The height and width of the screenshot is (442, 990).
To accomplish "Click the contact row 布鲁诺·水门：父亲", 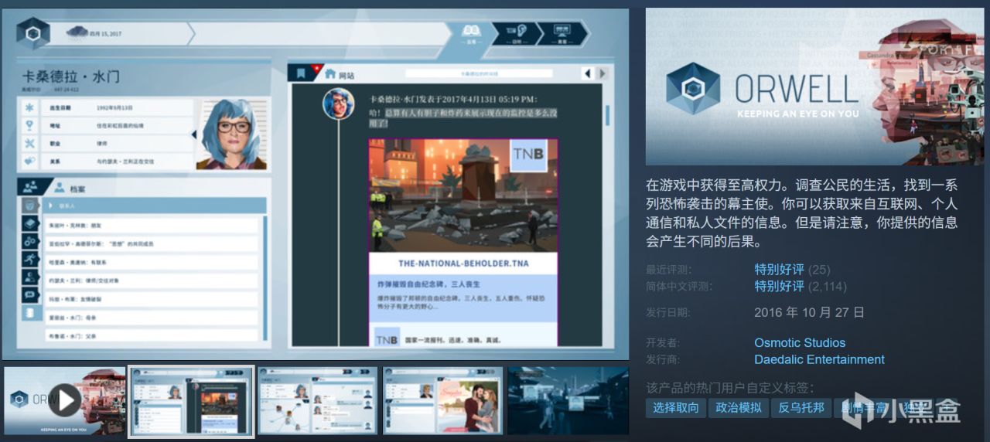I will coord(151,336).
